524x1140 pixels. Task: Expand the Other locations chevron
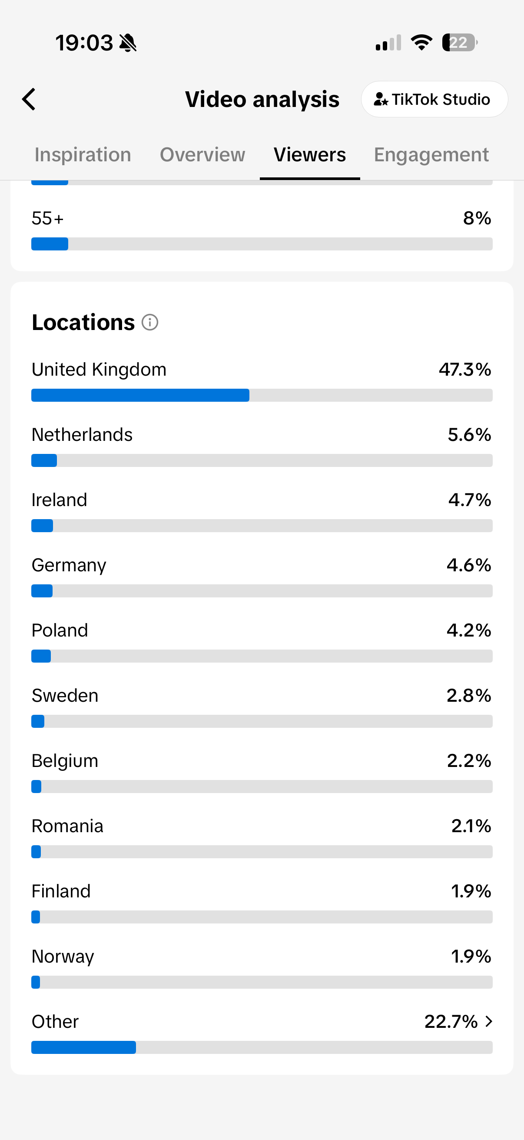point(489,1021)
